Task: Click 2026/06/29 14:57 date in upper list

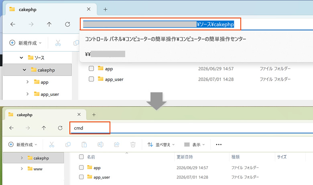Action: click(216, 69)
